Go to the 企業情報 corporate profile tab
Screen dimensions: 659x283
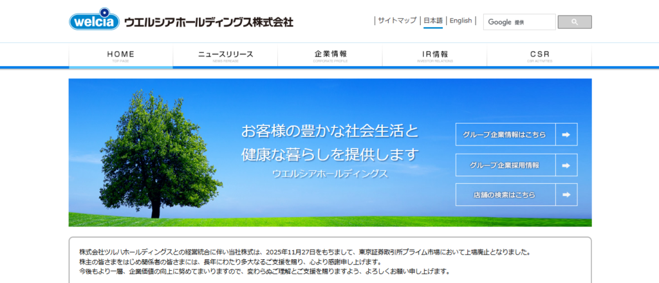[330, 56]
